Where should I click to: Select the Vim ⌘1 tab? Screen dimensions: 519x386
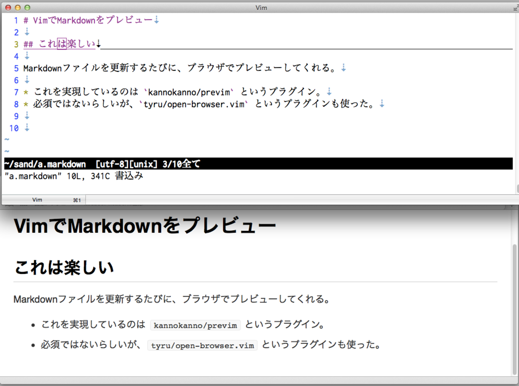click(x=44, y=200)
